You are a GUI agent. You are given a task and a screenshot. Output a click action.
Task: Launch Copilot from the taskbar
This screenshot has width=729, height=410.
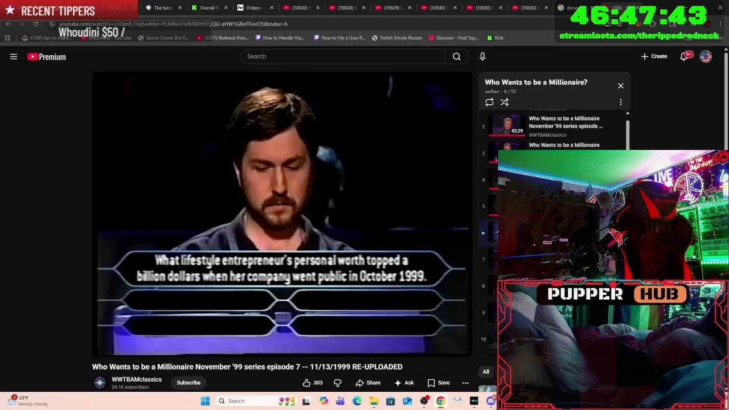coord(324,401)
